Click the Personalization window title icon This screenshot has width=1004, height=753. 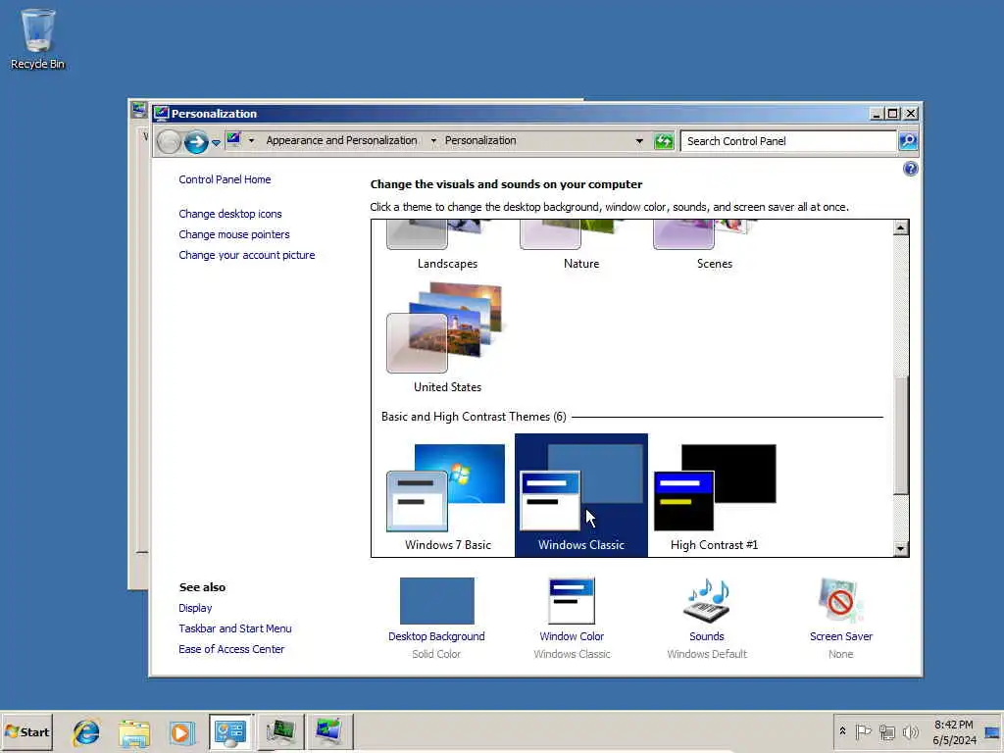(162, 114)
